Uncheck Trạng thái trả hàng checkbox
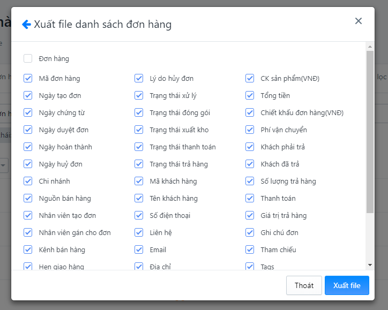388x310 pixels. (139, 164)
